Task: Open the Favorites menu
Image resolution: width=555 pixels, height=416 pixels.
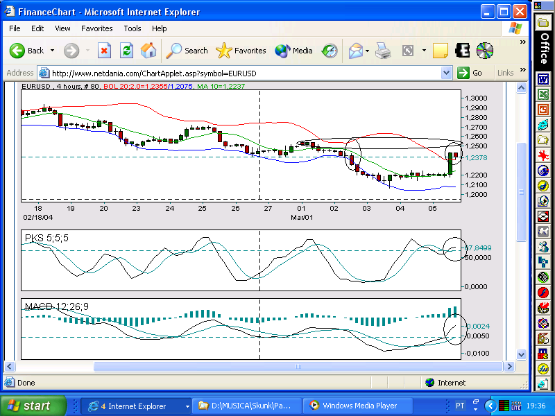Action: click(96, 28)
